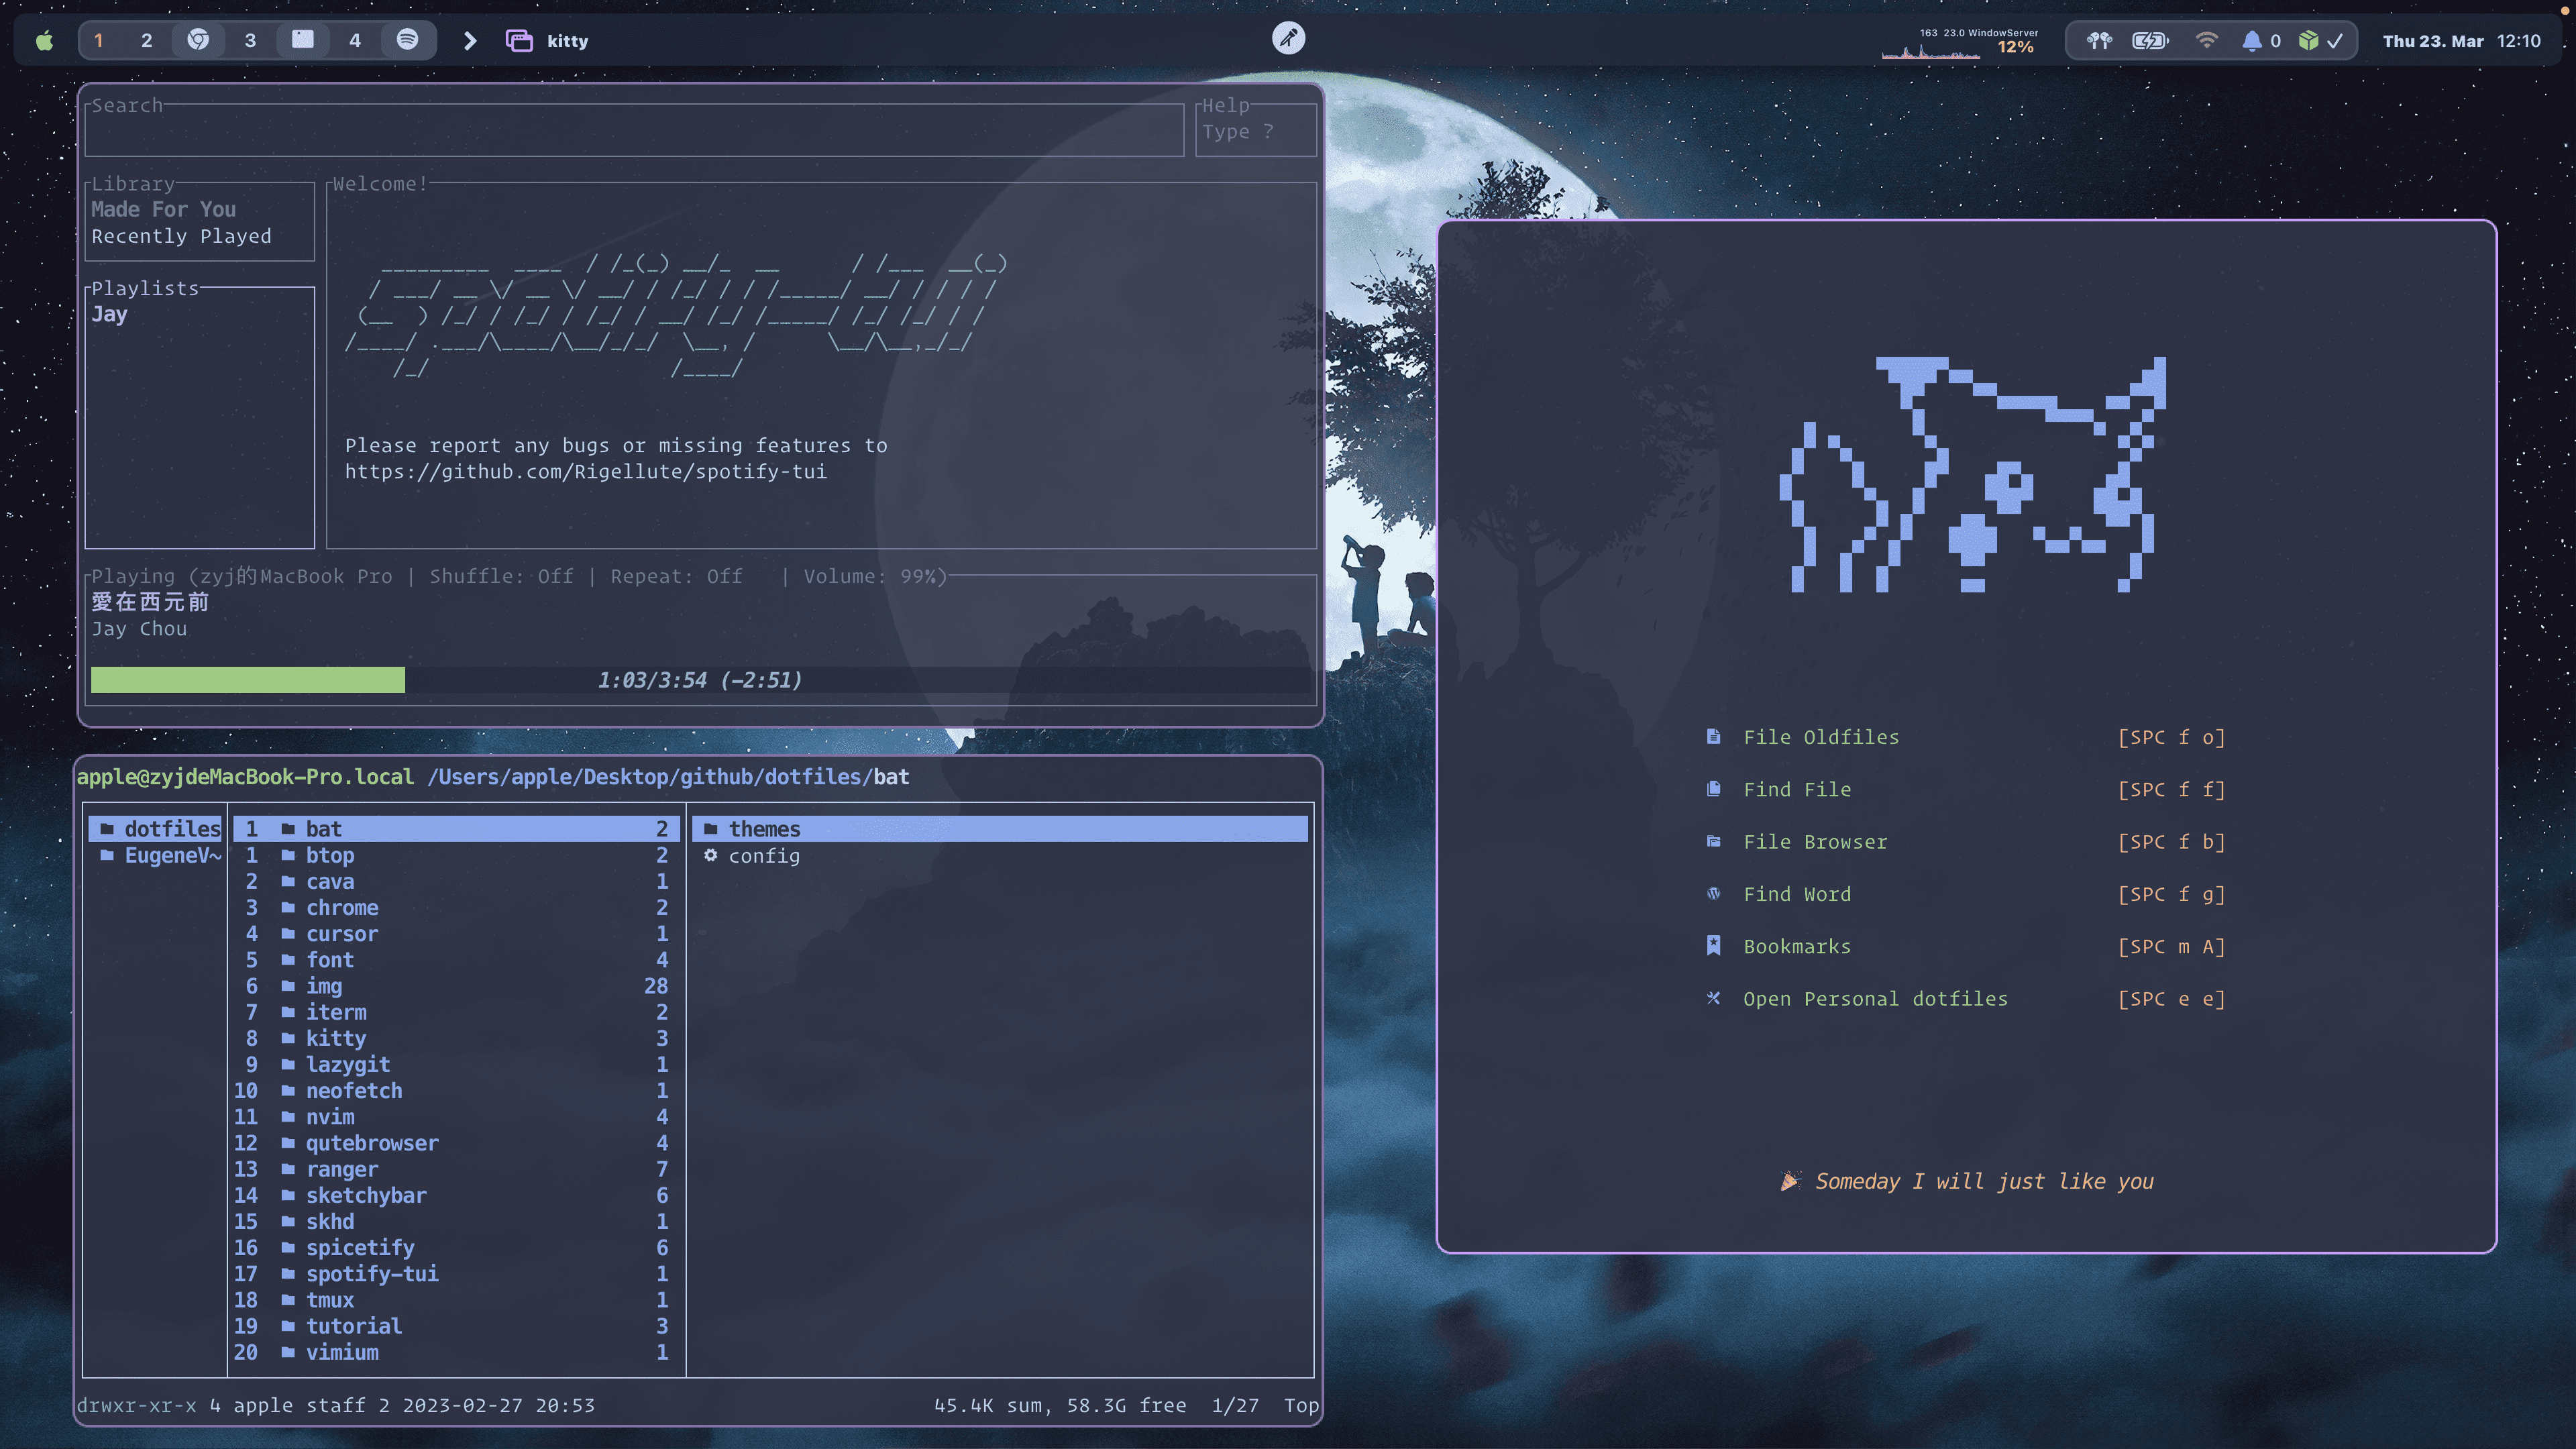The image size is (2576, 1449).
Task: Open the Chrome icon in workspace 2
Action: (198, 40)
